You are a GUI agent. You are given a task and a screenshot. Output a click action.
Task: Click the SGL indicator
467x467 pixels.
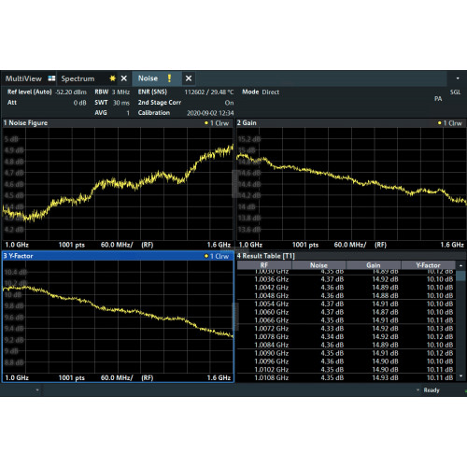coord(455,92)
